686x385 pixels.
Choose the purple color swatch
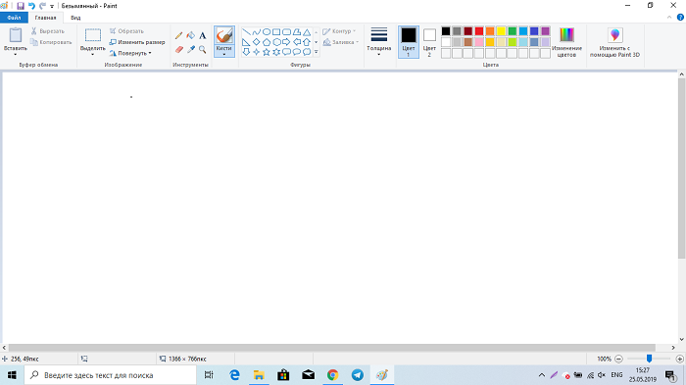[x=545, y=31]
